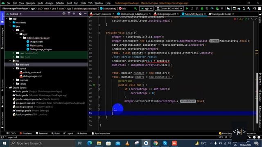This screenshot has height=147, width=262.
Task: Open Xiaomi M2101K6G device dropdown
Action: point(169,8)
